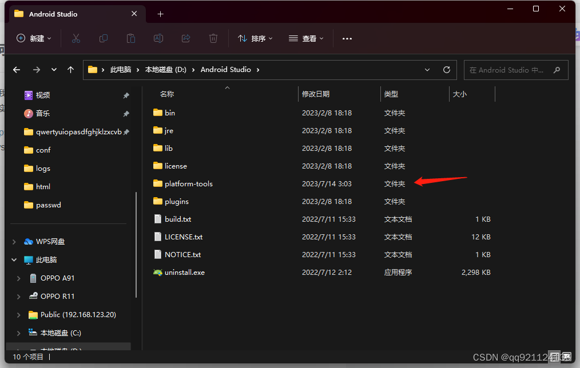The image size is (580, 368).
Task: Expand 本地磁盘 (C:) tree node
Action: (x=18, y=333)
